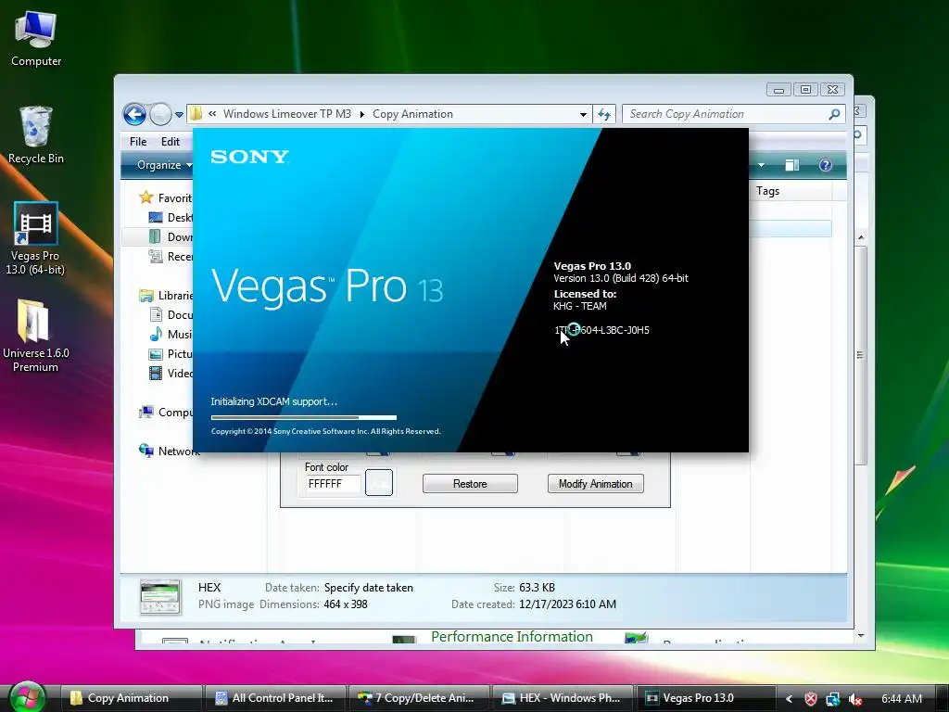Image resolution: width=949 pixels, height=712 pixels.
Task: Click the Explorer Back navigation arrow
Action: pos(135,114)
